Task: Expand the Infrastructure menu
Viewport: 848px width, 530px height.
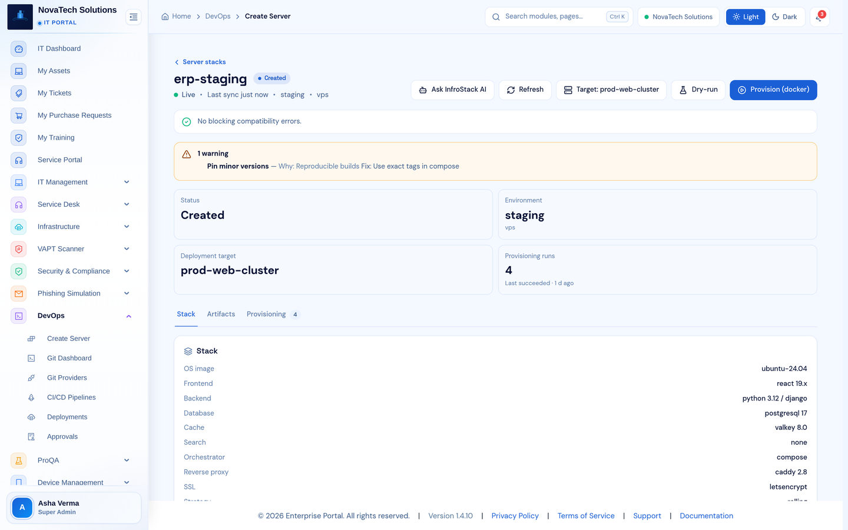Action: [127, 227]
